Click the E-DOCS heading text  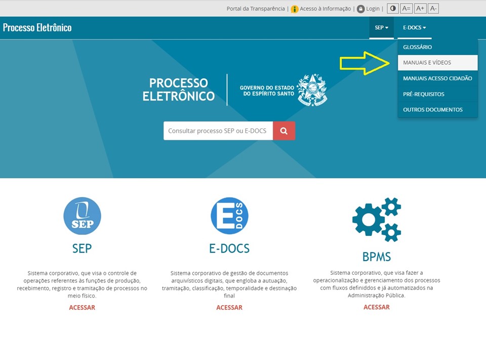(229, 249)
